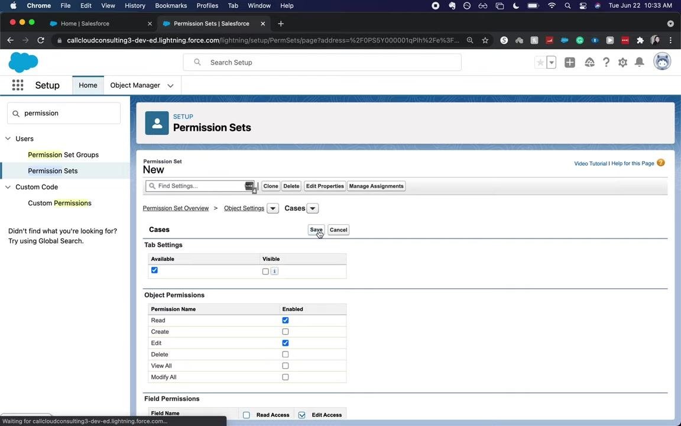Click the Permission Sets header person icon
Image resolution: width=681 pixels, height=426 pixels.
(x=157, y=123)
